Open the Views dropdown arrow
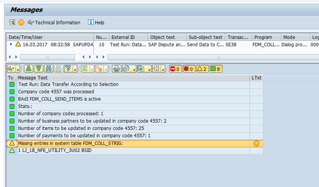 click(x=134, y=69)
